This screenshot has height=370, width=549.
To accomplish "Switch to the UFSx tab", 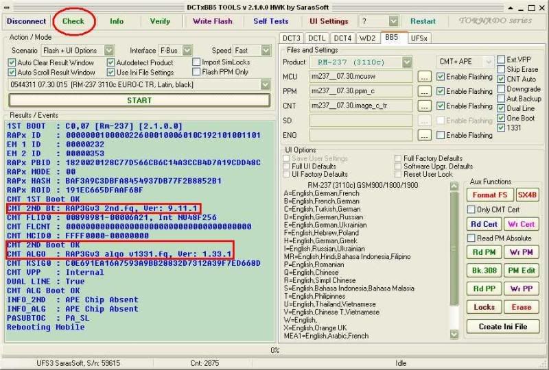I will [x=419, y=38].
